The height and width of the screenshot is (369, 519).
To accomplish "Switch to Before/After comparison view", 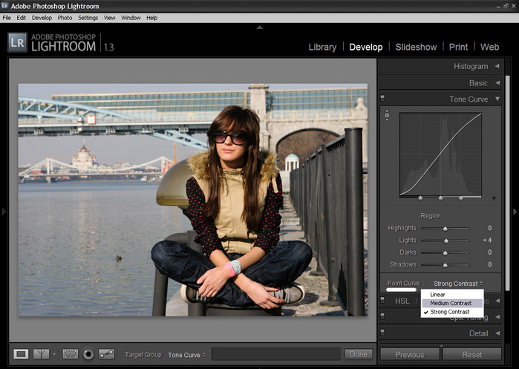I will point(42,354).
